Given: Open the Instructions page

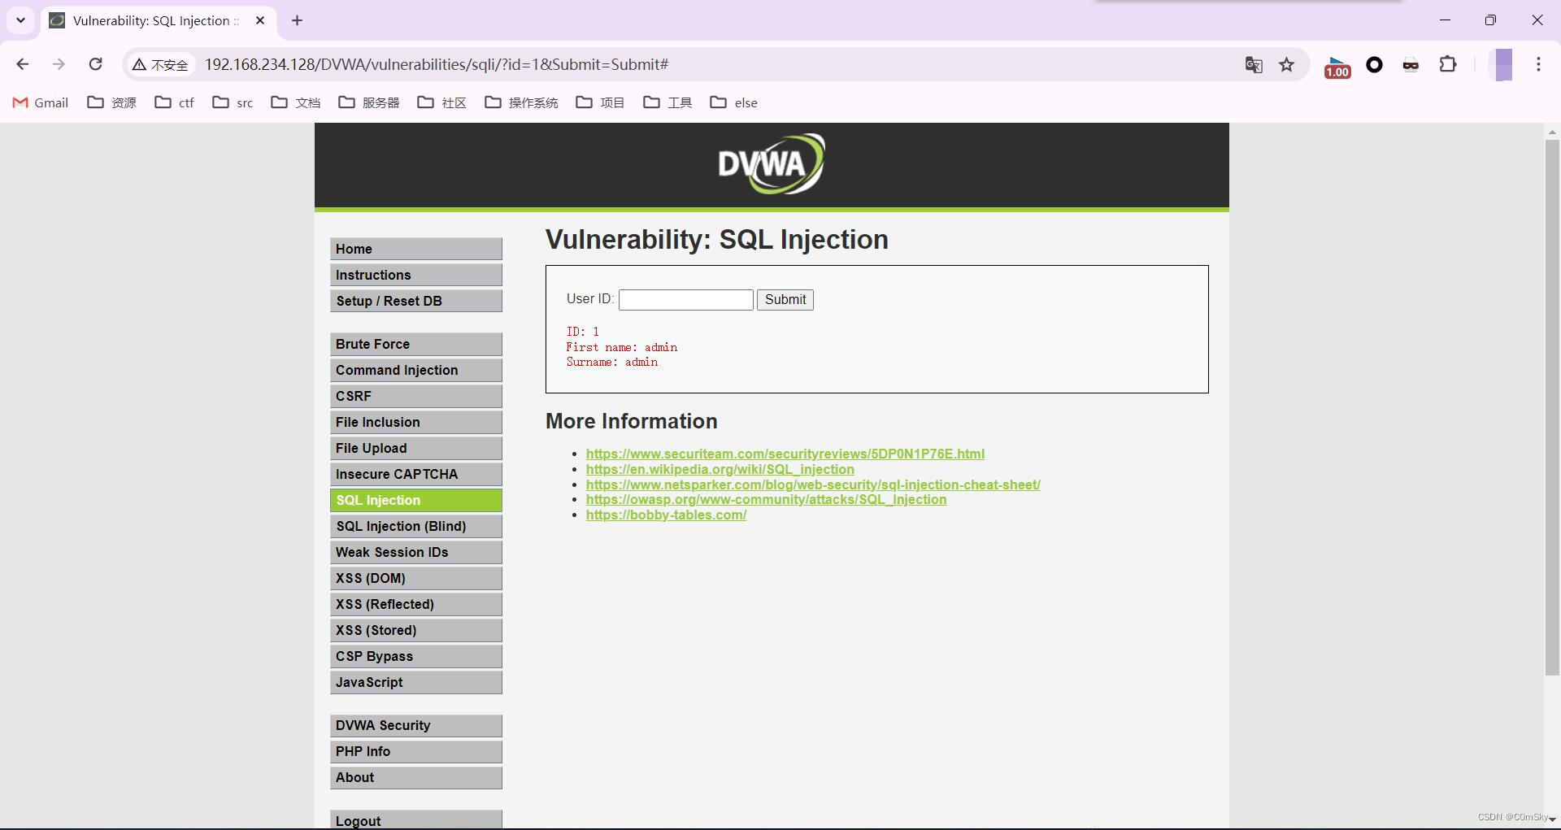Looking at the screenshot, I should click(x=416, y=275).
